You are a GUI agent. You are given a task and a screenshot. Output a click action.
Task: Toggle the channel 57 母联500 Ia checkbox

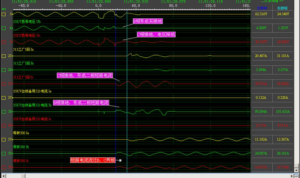(x=4, y=139)
